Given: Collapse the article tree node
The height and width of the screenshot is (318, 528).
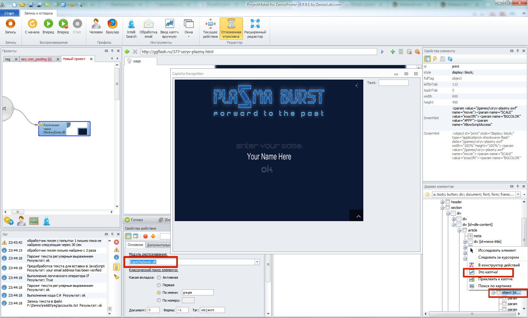Looking at the screenshot, I should 459,230.
